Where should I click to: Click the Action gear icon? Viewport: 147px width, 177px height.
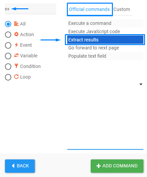click(16, 34)
